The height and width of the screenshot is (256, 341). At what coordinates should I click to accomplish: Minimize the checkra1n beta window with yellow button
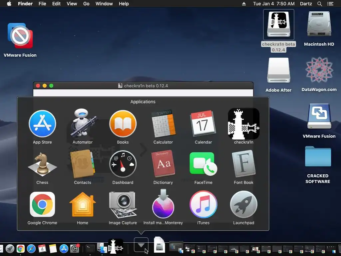point(45,86)
